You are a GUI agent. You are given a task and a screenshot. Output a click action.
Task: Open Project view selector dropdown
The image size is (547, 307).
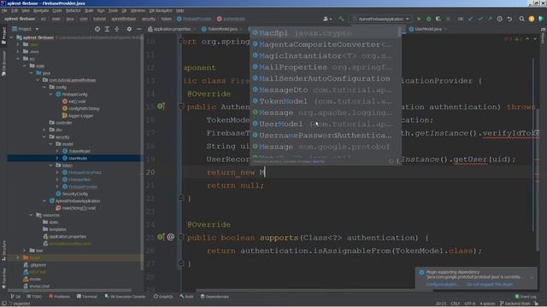(x=25, y=29)
